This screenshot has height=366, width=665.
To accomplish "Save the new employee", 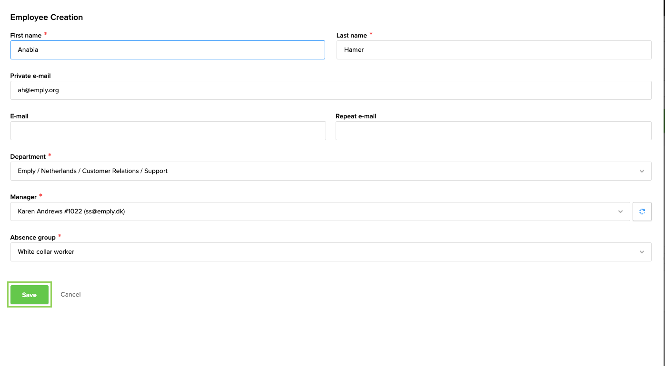I will coord(29,294).
